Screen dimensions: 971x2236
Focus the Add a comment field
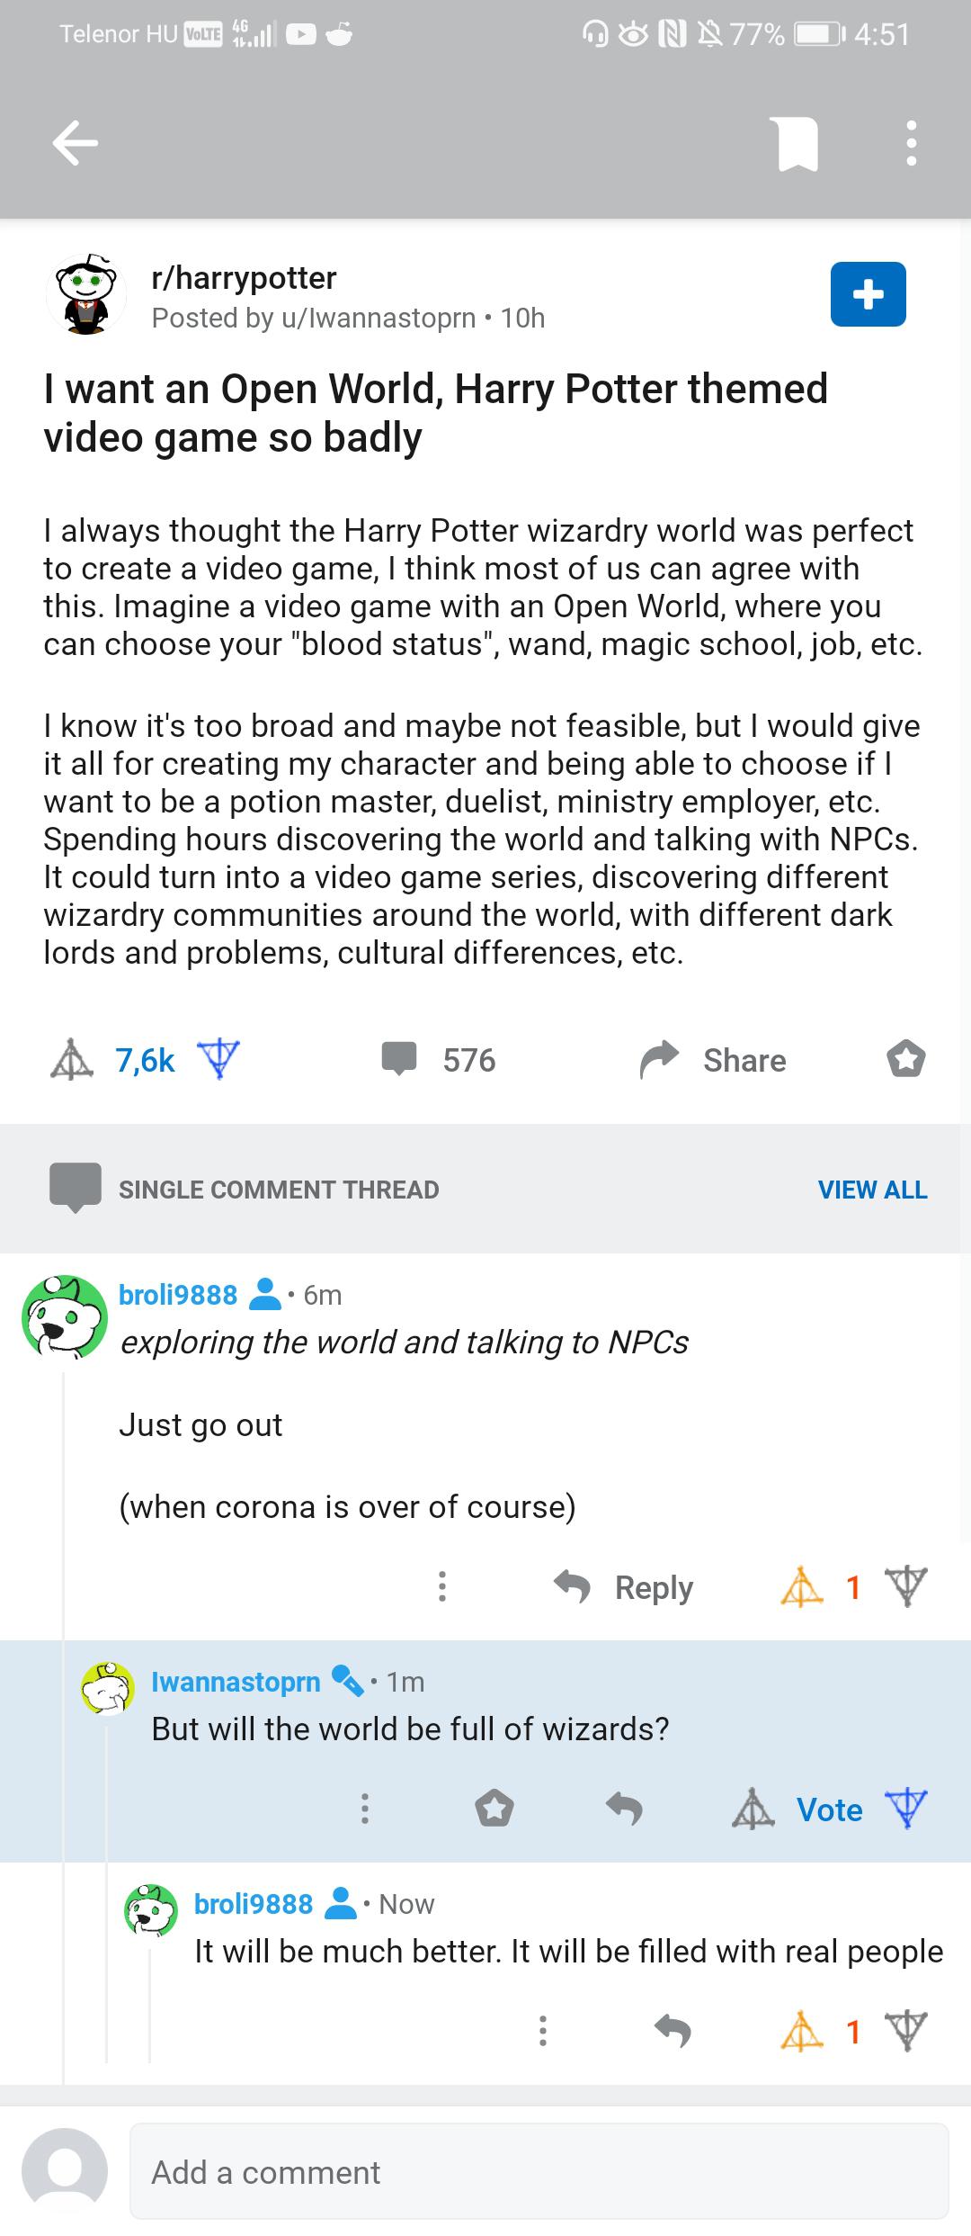click(539, 2172)
